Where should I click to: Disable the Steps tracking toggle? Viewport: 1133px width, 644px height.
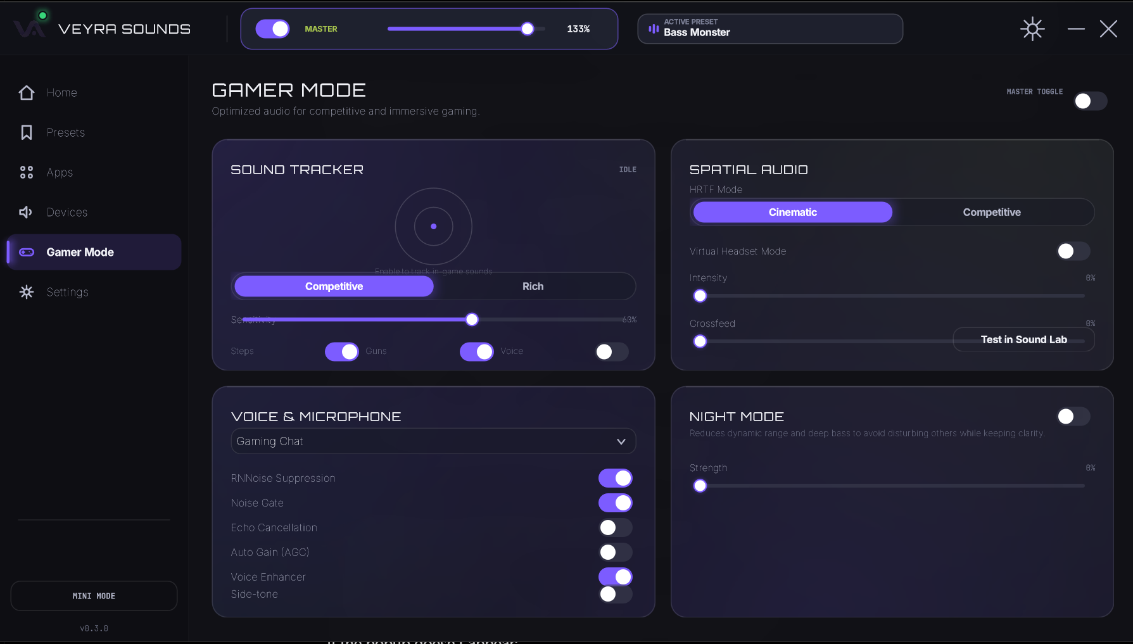[x=341, y=351]
